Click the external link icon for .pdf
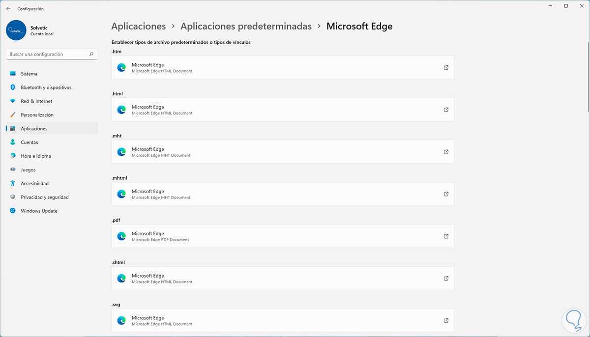This screenshot has height=337, width=590. 446,236
